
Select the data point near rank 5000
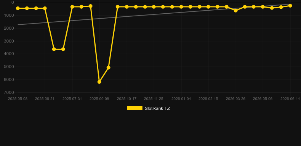109,68
